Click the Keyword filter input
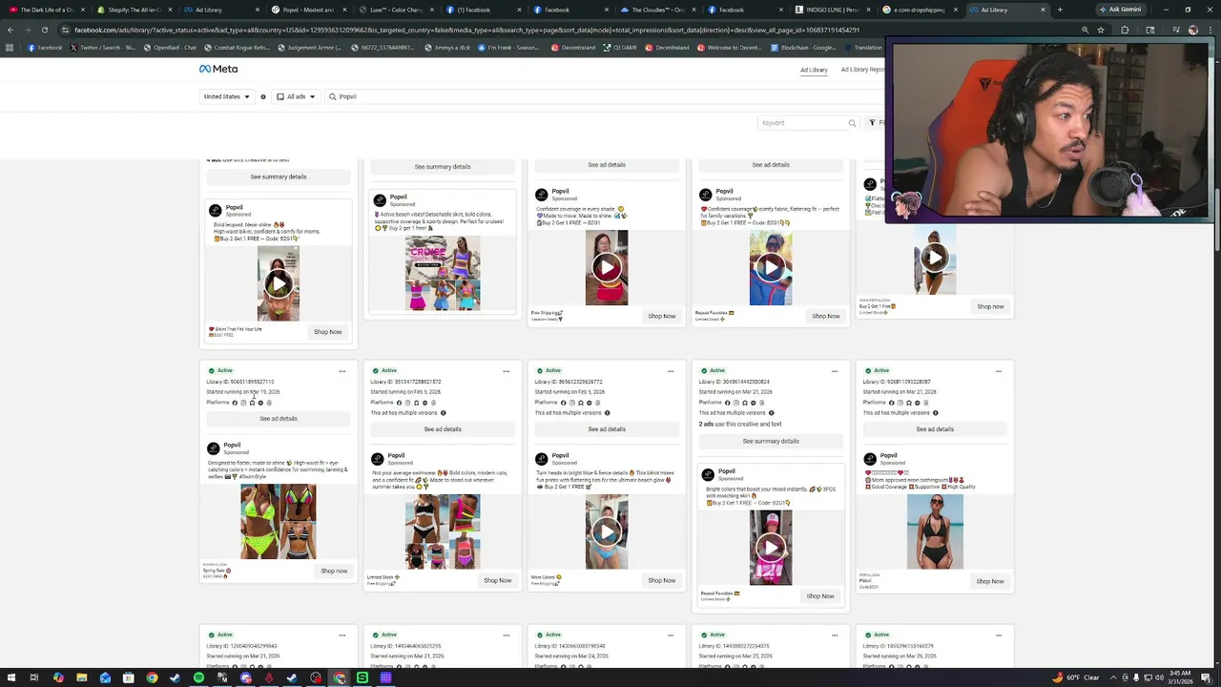The image size is (1221, 687). [808, 122]
